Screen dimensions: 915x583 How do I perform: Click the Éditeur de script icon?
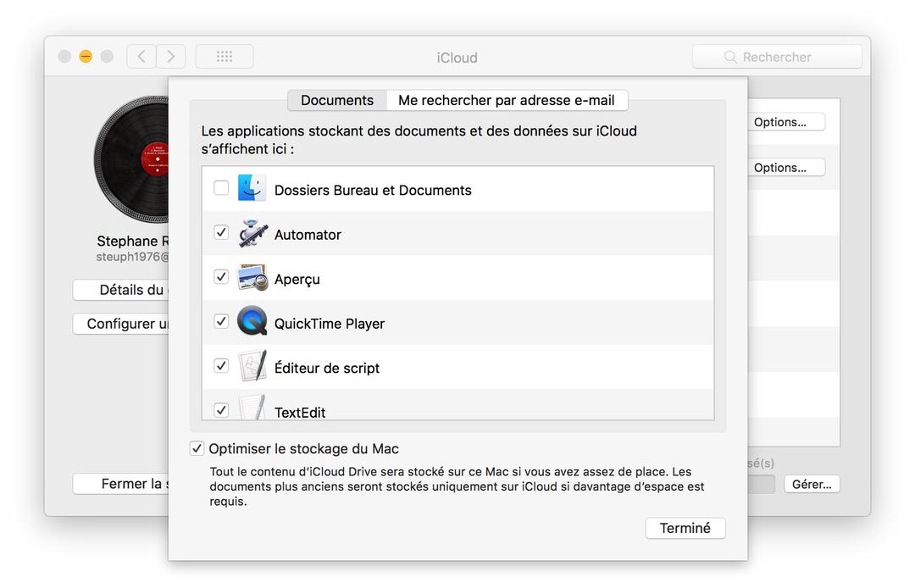click(252, 366)
